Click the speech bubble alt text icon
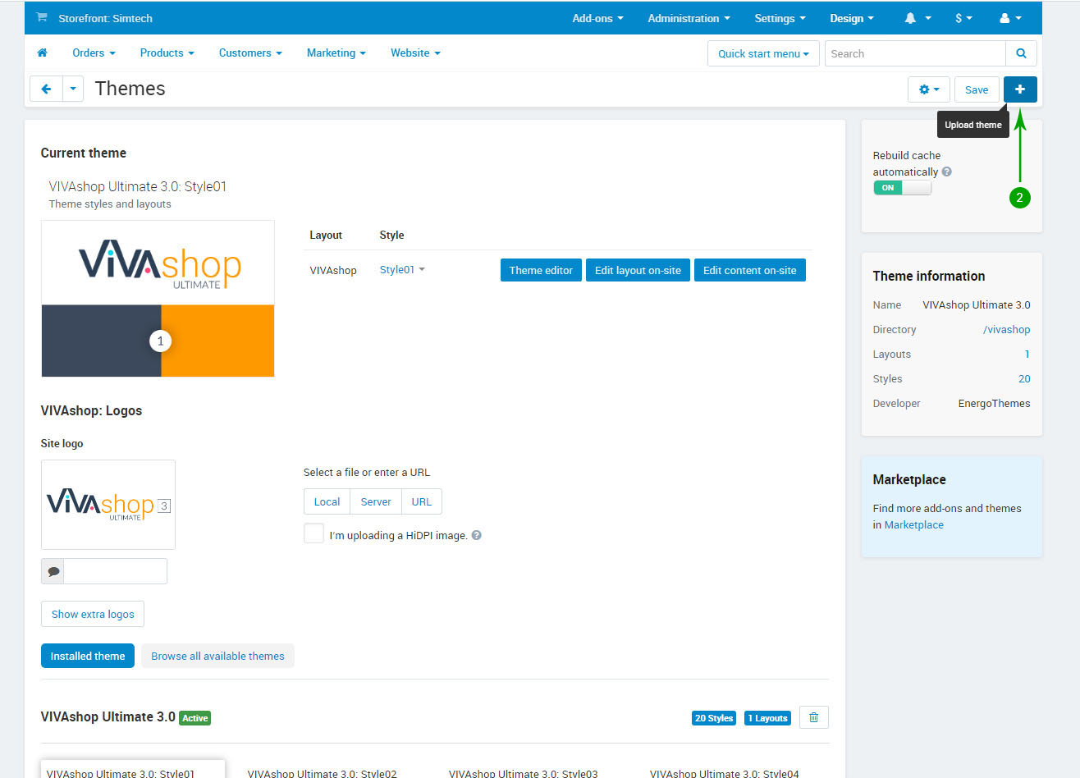1080x778 pixels. 53,571
